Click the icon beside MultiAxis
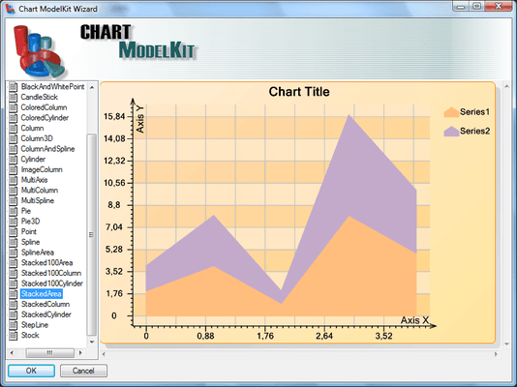 [14, 180]
